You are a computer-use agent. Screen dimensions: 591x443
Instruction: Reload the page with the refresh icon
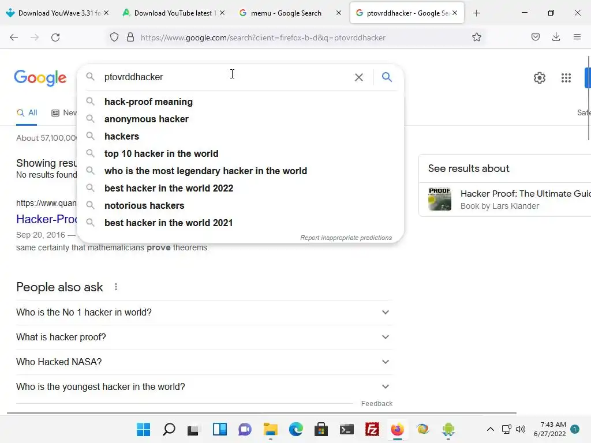click(55, 37)
